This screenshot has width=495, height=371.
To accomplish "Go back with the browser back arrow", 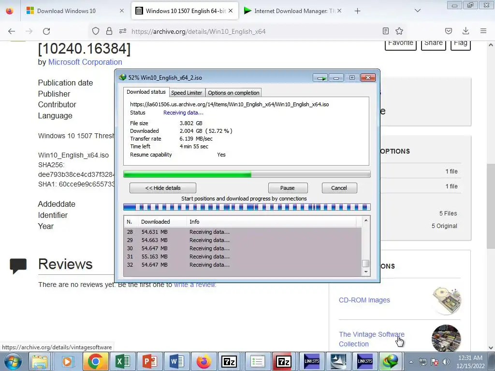I will pos(12,31).
